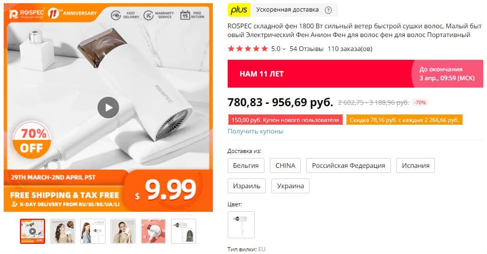
Task: Choose Украина as shipping origin
Action: tap(290, 186)
